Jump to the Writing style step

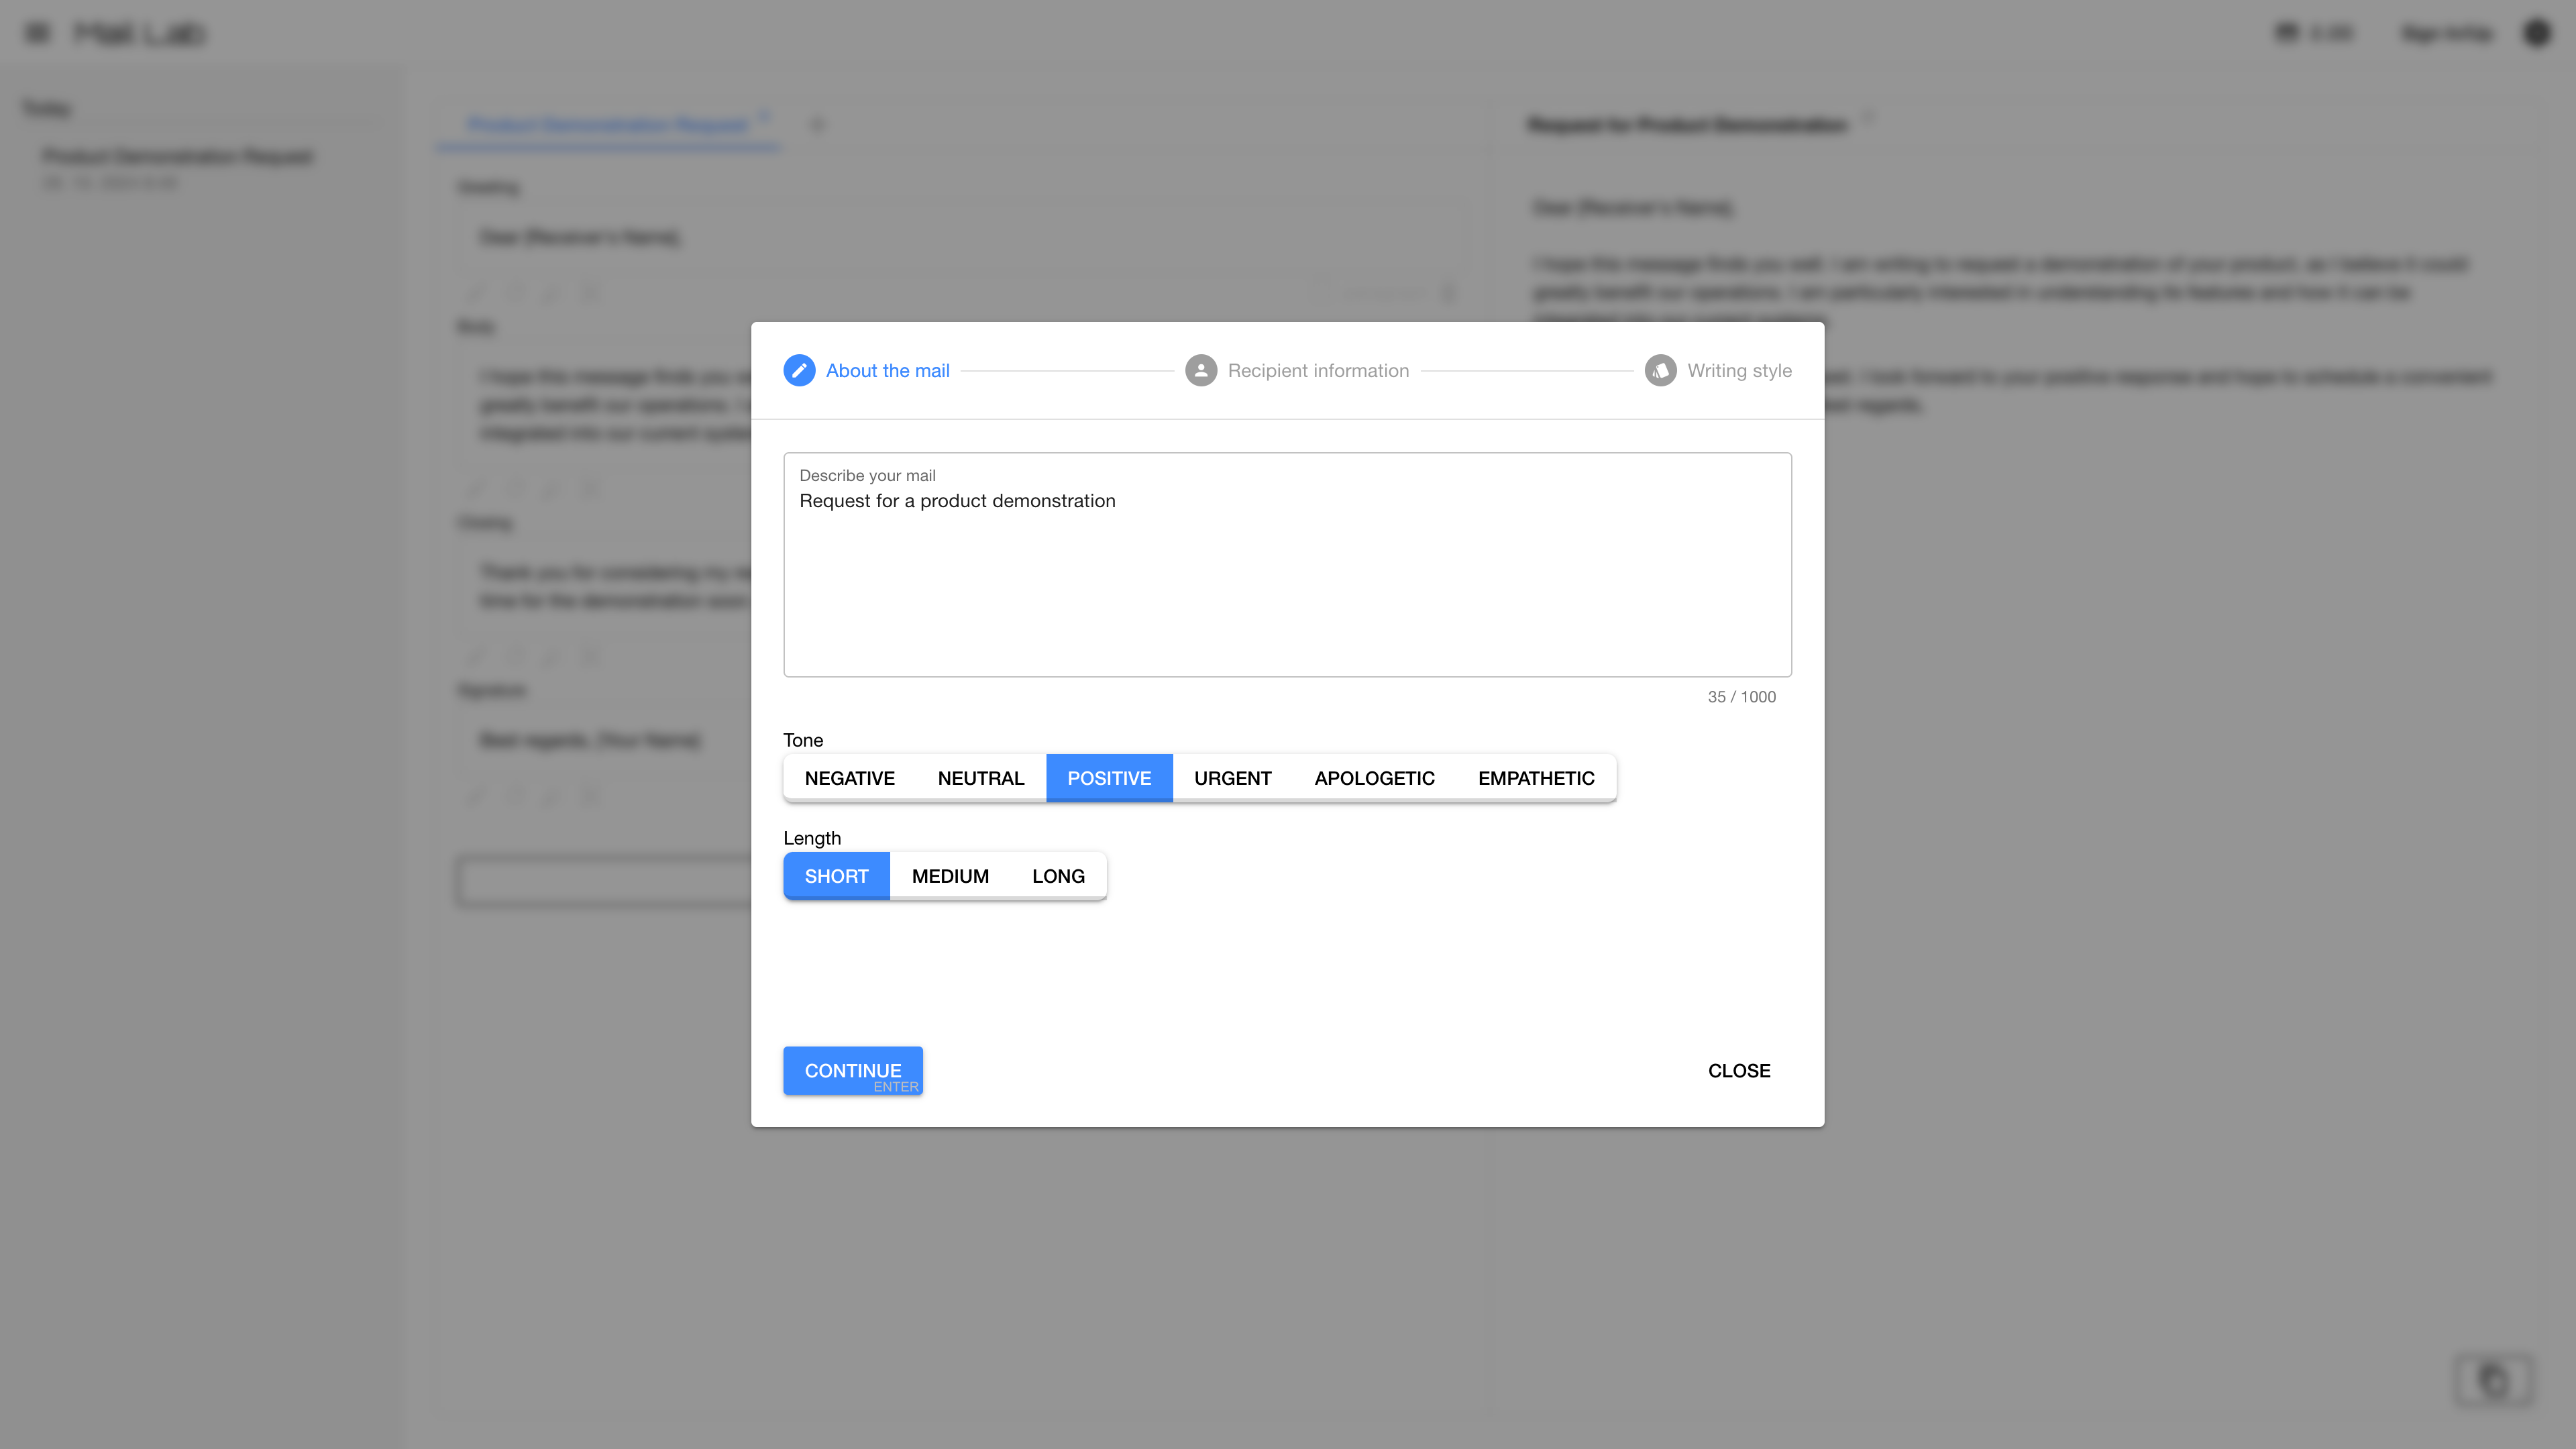point(1738,370)
